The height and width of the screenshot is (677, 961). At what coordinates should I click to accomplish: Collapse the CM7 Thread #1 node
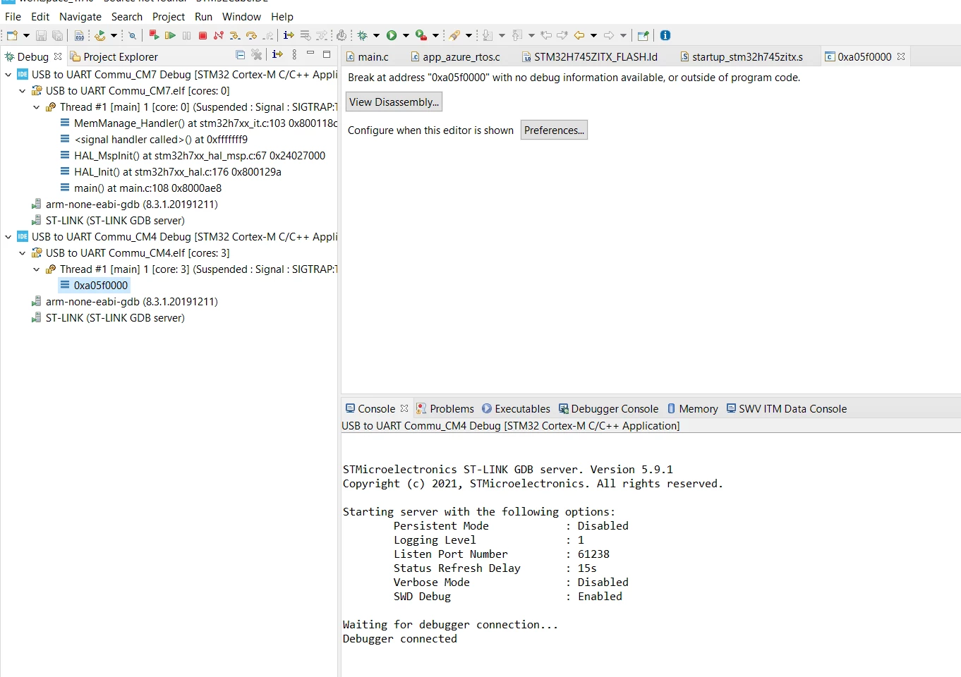tap(37, 107)
